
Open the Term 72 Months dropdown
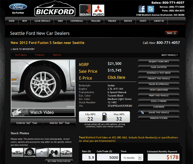132,158
